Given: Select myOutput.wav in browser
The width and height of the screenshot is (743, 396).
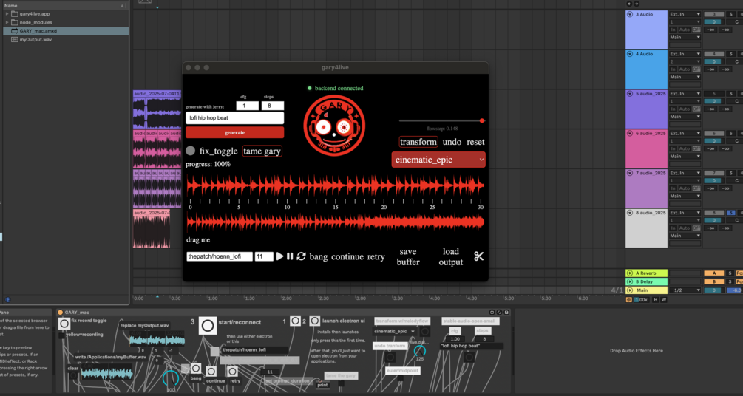Looking at the screenshot, I should coord(65,39).
